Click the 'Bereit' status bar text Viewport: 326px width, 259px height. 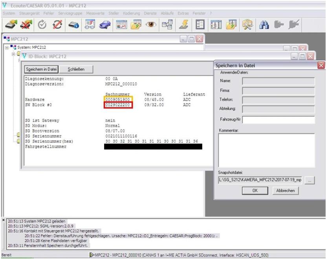[6, 255]
